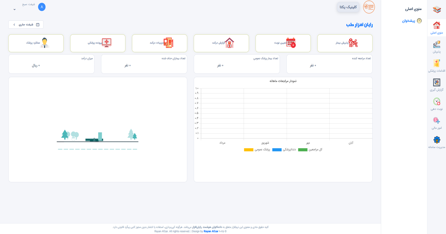Open the شیفت جاری current shift selector
Screen dimensions: 446x234
tap(26, 25)
